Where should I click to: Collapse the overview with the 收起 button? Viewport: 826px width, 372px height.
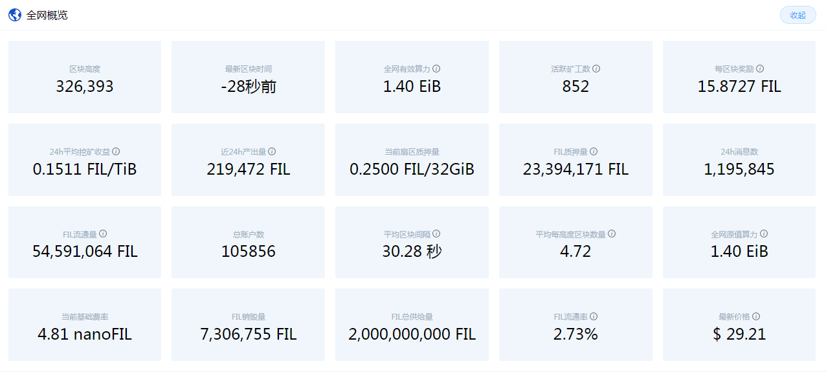coord(798,15)
